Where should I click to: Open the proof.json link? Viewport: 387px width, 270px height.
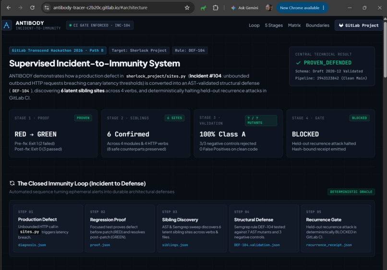[100, 245]
